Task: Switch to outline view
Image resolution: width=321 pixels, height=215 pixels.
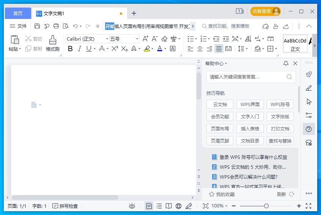Action: pyautogui.click(x=159, y=206)
